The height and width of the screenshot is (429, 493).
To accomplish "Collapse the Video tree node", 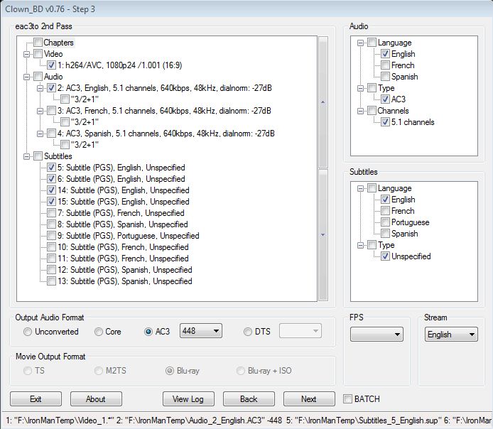I will click(27, 54).
